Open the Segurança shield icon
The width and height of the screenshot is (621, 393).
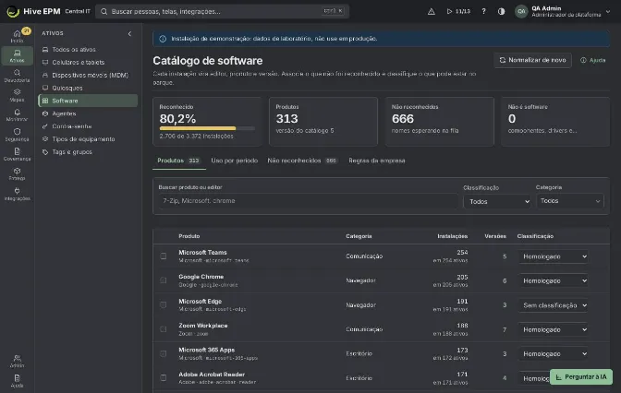pyautogui.click(x=17, y=135)
